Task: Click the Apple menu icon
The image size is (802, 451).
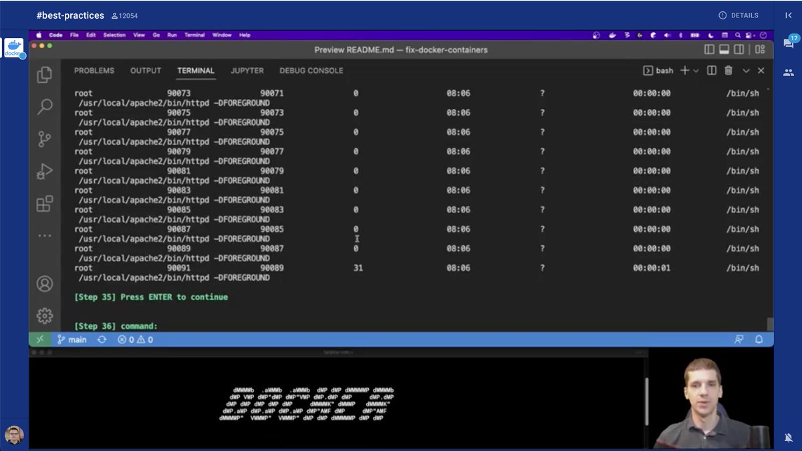Action: (39, 35)
